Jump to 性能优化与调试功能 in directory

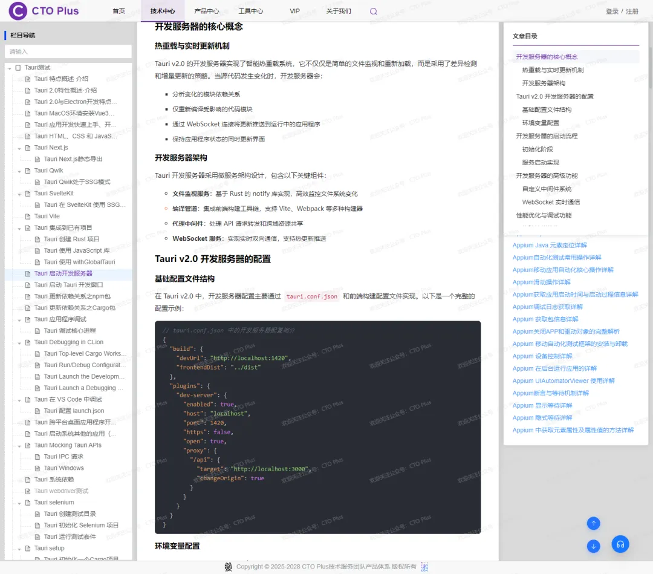point(544,215)
